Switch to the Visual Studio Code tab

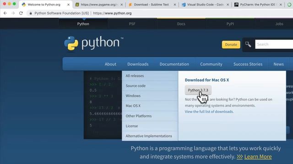(x=205, y=5)
